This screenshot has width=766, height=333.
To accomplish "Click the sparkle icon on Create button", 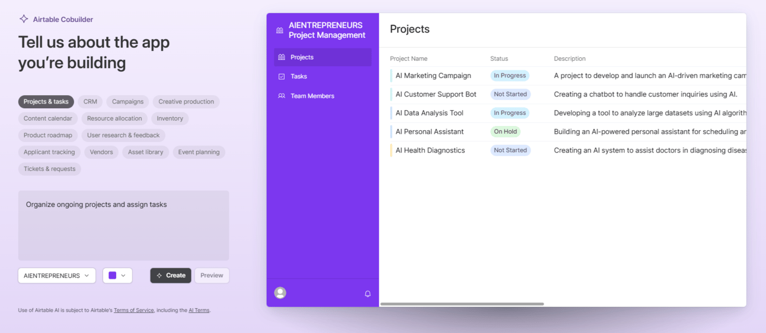I will click(x=159, y=276).
